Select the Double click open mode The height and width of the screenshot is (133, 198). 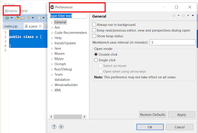coord(96,54)
